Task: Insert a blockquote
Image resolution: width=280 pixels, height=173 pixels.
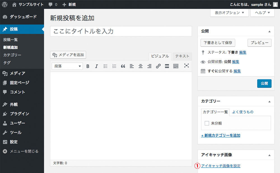Action: click(x=123, y=66)
